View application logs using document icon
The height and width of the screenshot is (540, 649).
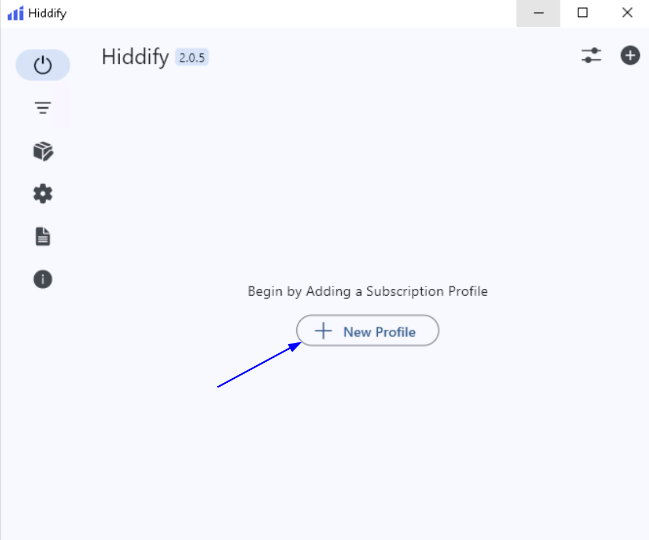(x=43, y=236)
